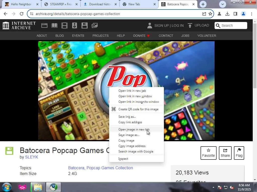This screenshot has height=192, width=257.
Task: Expand the tab search dropdown
Action: [223, 4]
